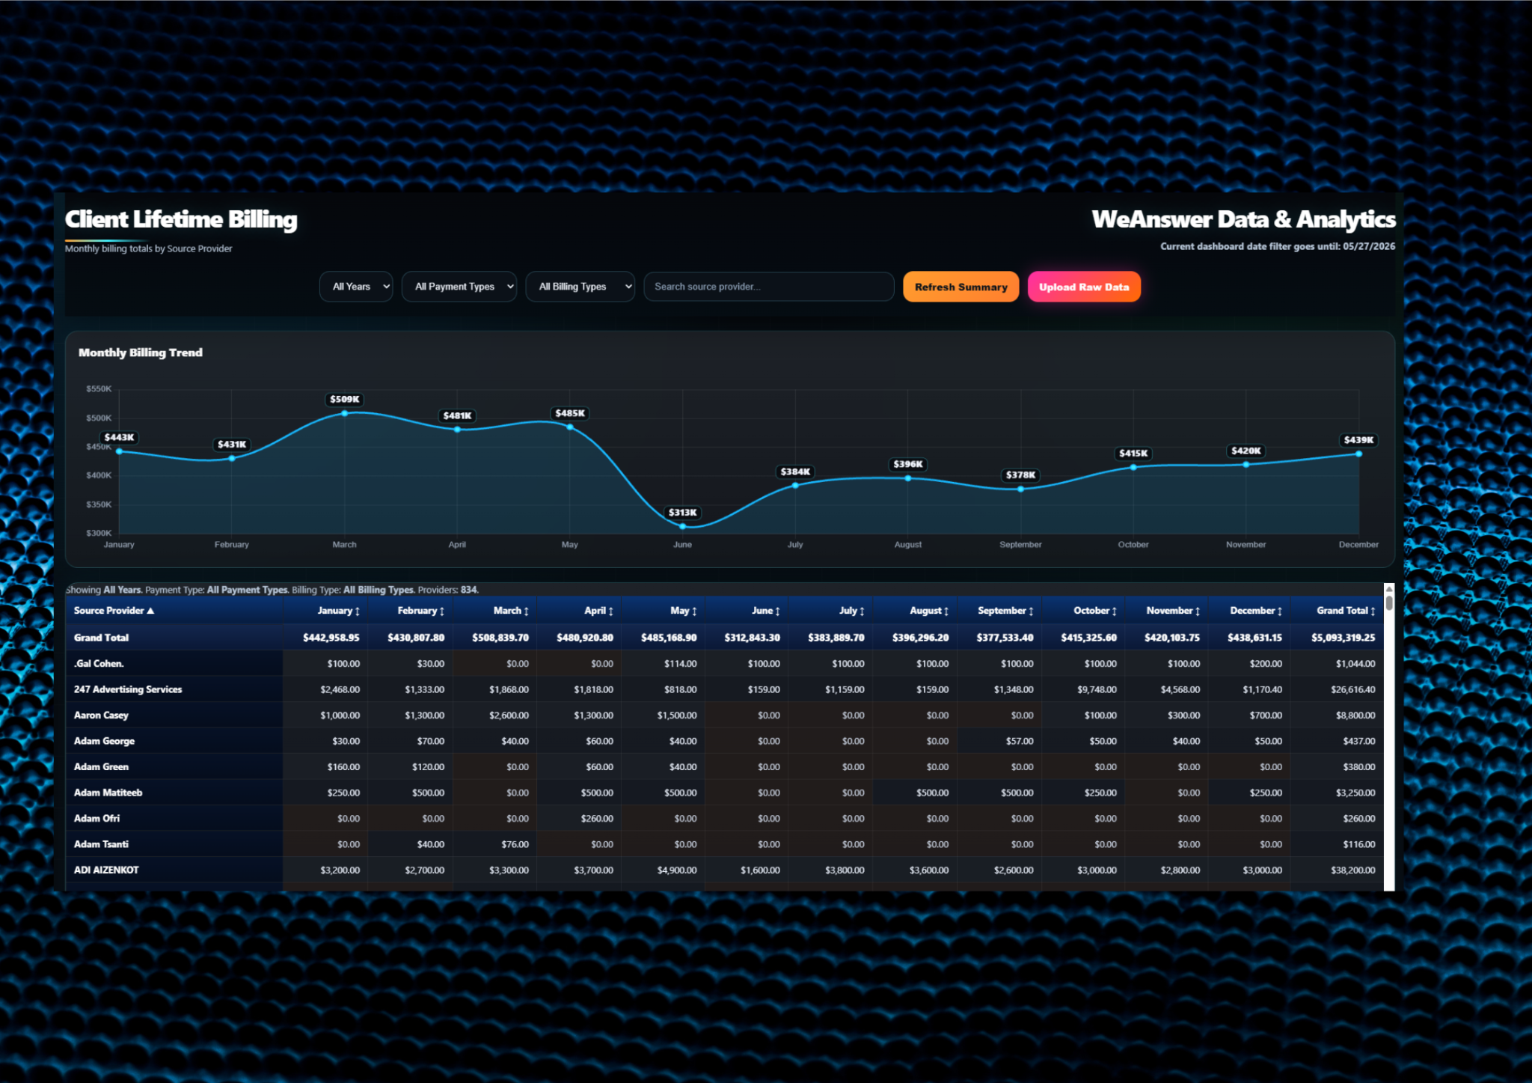Click 247 Advertising October value $9,748.00

[x=1097, y=689]
